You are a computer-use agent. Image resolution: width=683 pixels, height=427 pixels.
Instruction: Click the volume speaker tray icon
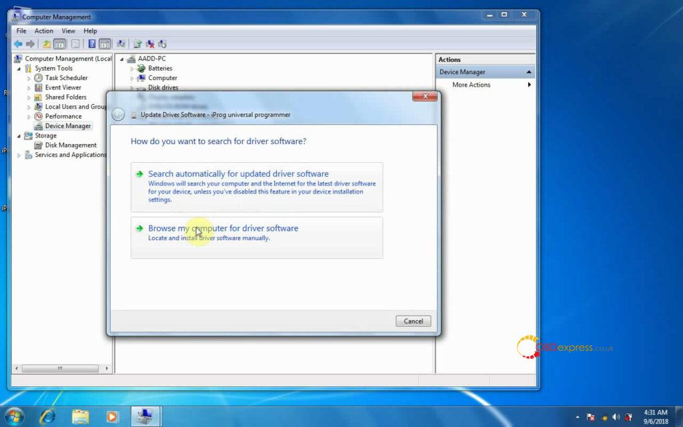tap(616, 417)
